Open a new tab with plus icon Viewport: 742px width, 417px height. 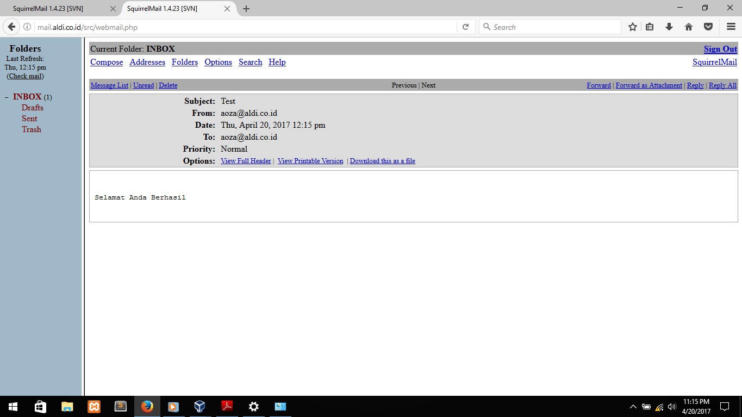(x=246, y=9)
